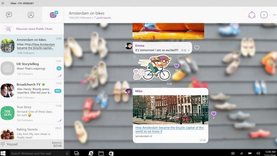Viewport: 277px width, 156px height.
Task: Click the 14 unread badge on UX Storytelling
Action: coord(59,68)
